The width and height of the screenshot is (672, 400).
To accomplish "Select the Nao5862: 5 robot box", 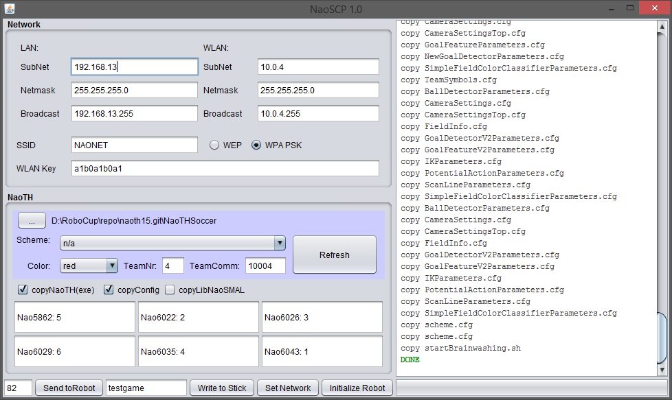I will pyautogui.click(x=75, y=317).
